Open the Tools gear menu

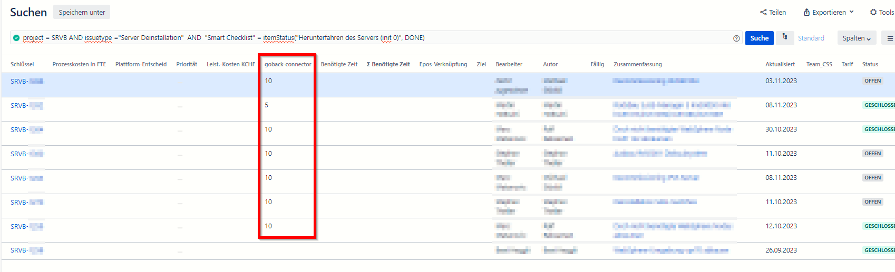tap(882, 12)
